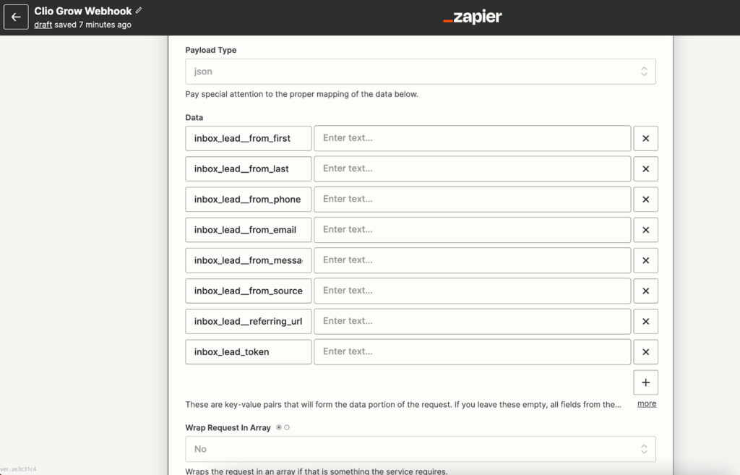Viewport: 740px width, 475px height.
Task: Focus value field for inbox_lead__from_email
Action: tap(472, 230)
